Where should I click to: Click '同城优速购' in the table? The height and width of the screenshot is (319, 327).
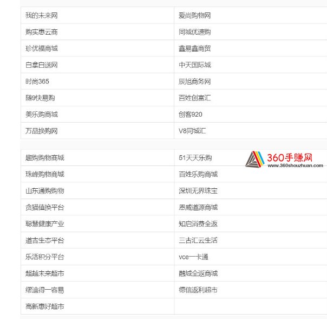(x=194, y=32)
